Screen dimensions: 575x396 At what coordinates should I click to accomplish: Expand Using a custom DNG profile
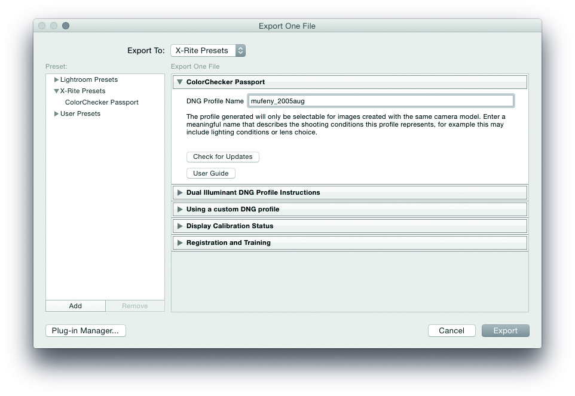(x=180, y=210)
